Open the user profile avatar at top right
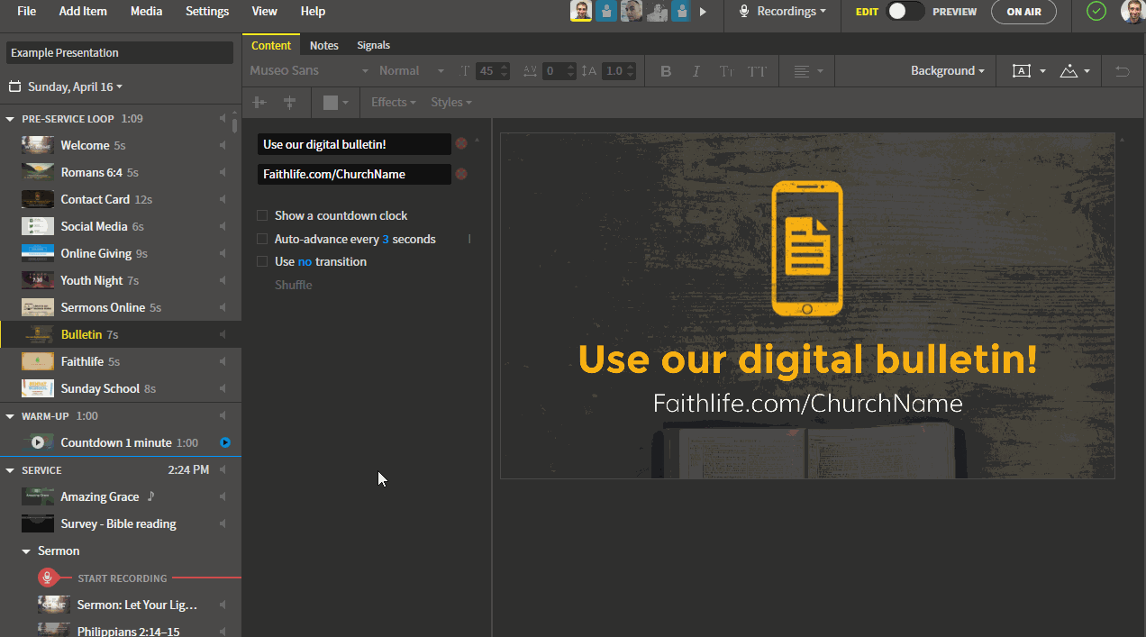 coord(1132,11)
